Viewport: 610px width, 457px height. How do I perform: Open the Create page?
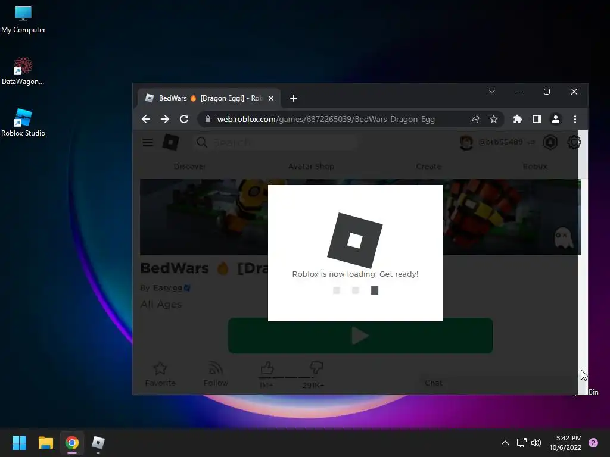(x=428, y=167)
